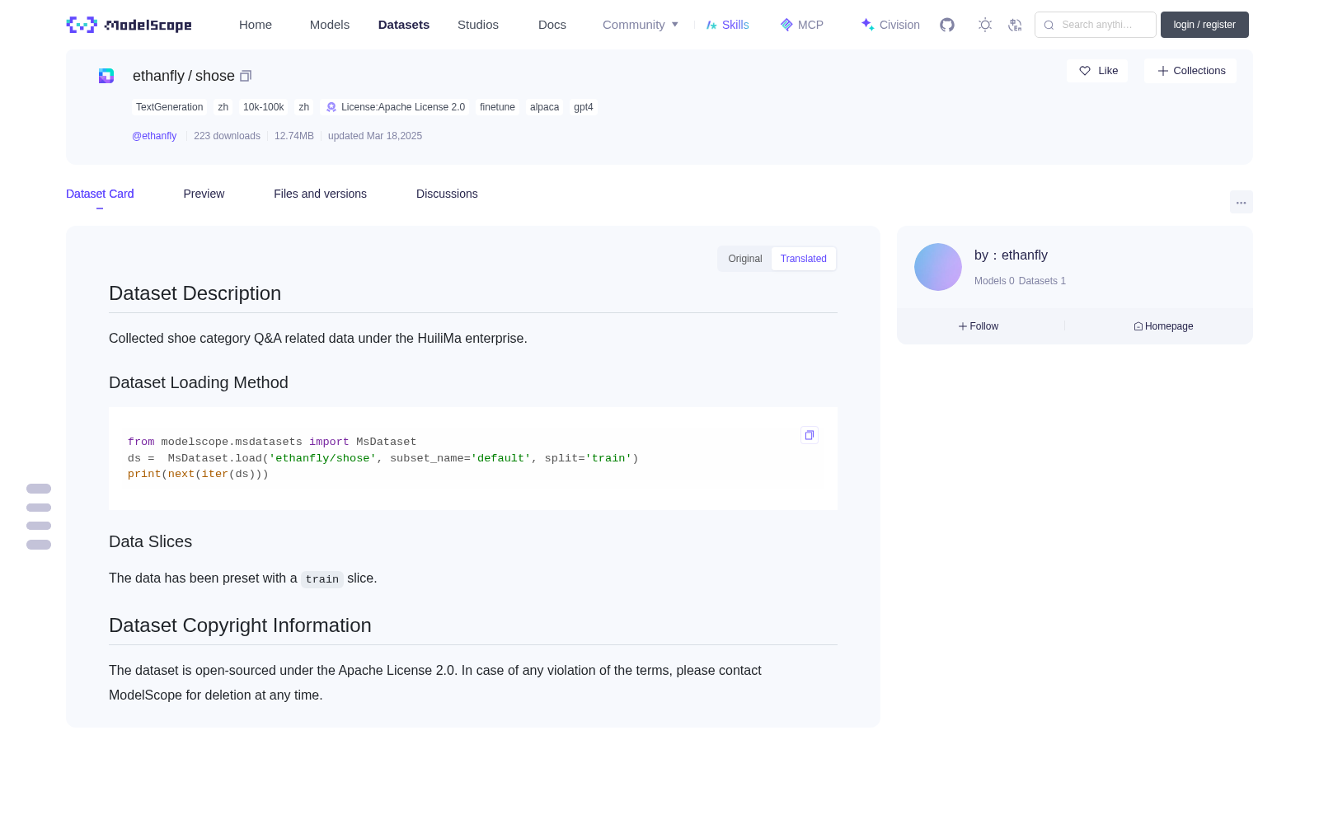Like the shose dataset
Viewport: 1319px width, 824px height.
(x=1097, y=71)
